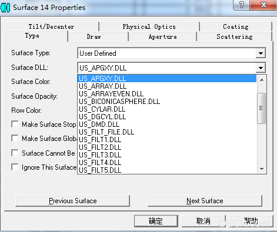Choose US_ARRAYEVEN.DLL from the list
The image size is (277, 232).
[167, 94]
